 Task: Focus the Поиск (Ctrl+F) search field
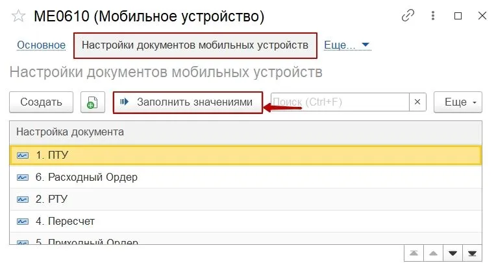[x=340, y=102]
